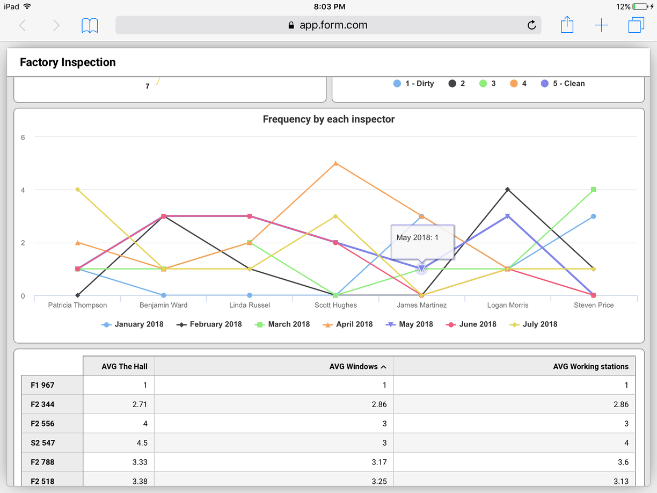The width and height of the screenshot is (657, 493).
Task: Tap the battery status icon
Action: [640, 6]
